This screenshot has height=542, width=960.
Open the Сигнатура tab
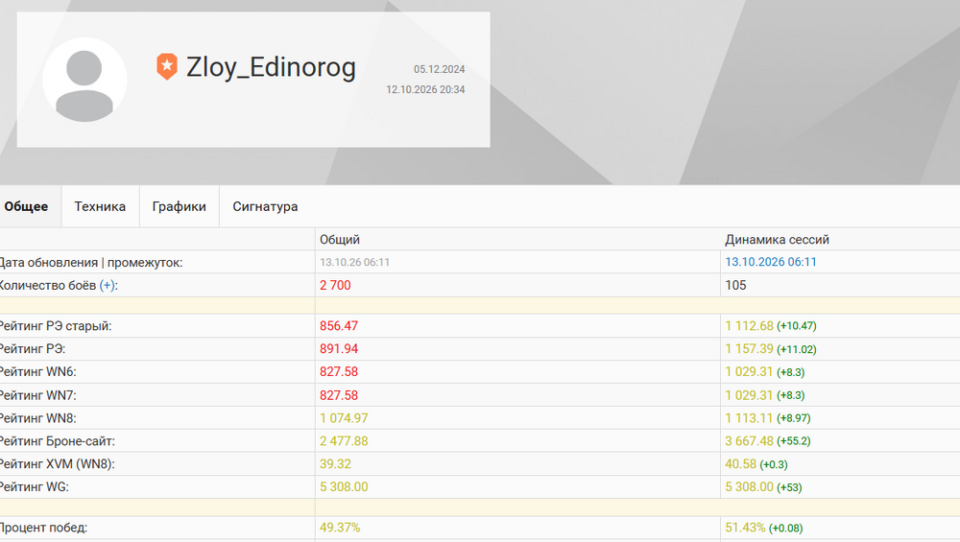(265, 207)
